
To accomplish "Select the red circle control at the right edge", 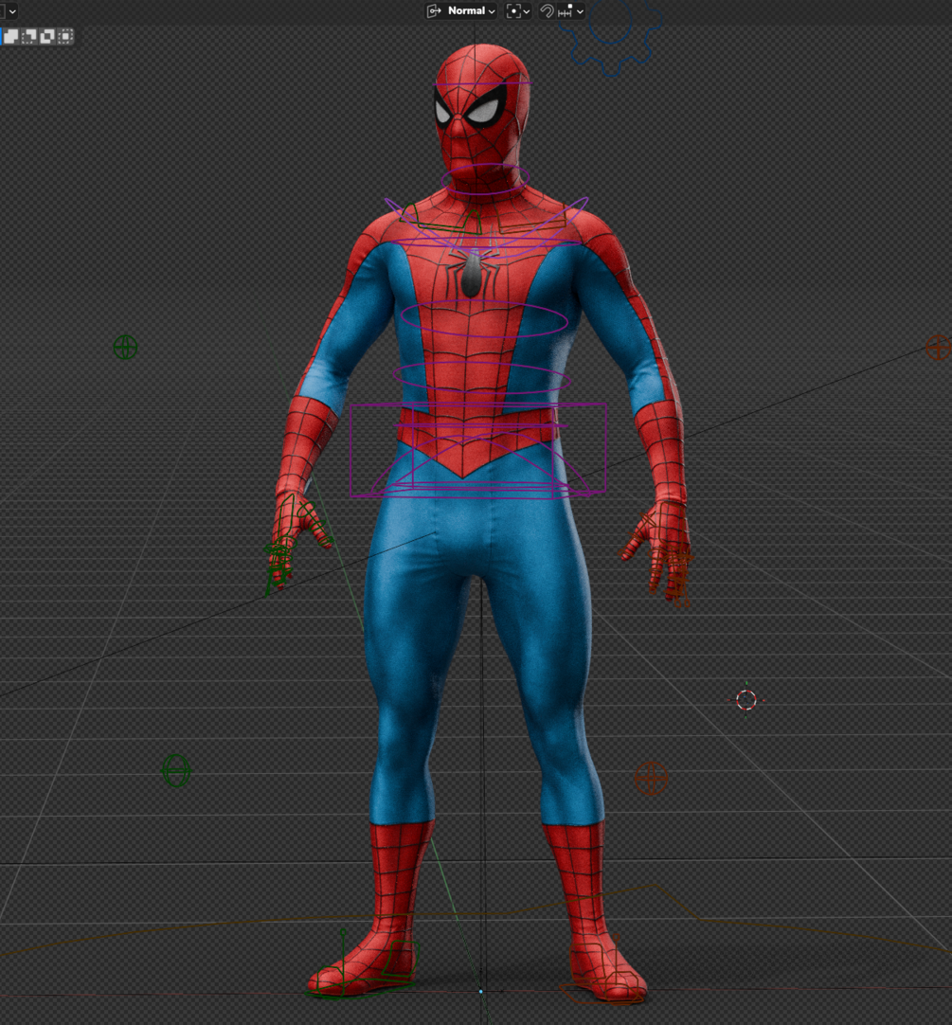I will (939, 348).
